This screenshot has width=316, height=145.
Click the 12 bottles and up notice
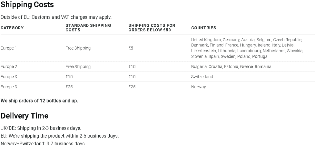(x=39, y=101)
